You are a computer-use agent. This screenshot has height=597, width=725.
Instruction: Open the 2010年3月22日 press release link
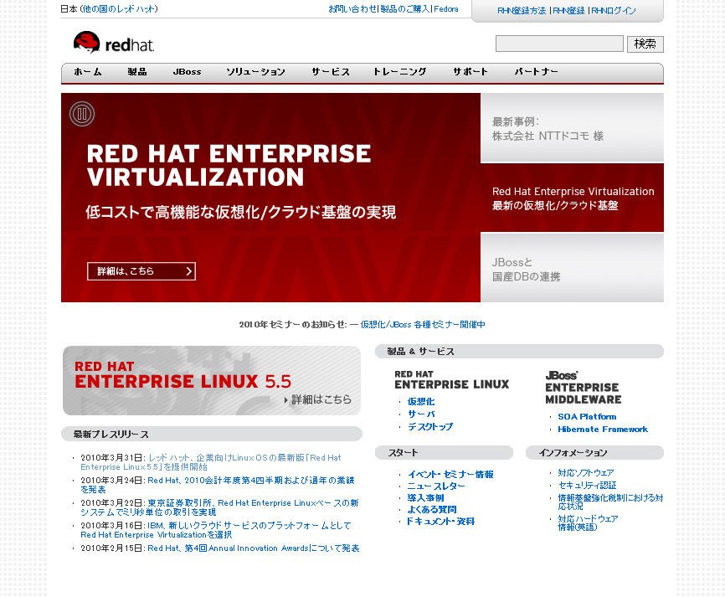pos(219,507)
